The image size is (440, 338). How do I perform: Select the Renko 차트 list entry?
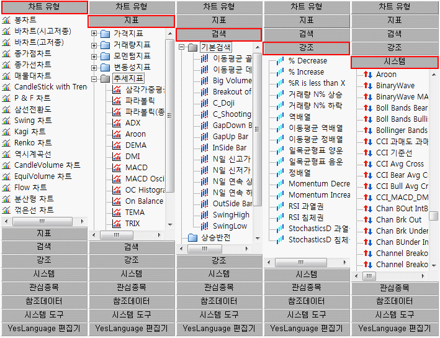pyautogui.click(x=32, y=143)
